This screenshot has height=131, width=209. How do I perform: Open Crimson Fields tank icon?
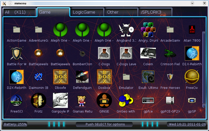[170, 53]
